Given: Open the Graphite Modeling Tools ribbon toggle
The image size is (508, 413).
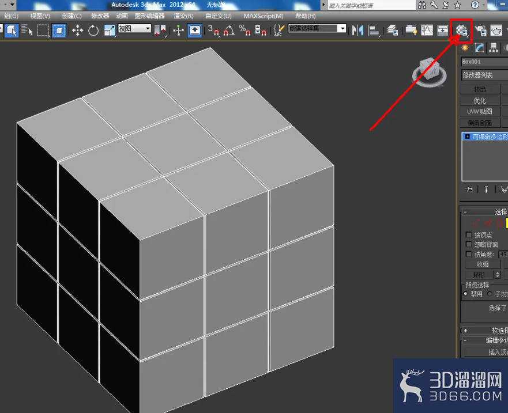Looking at the screenshot, I should coord(411,31).
